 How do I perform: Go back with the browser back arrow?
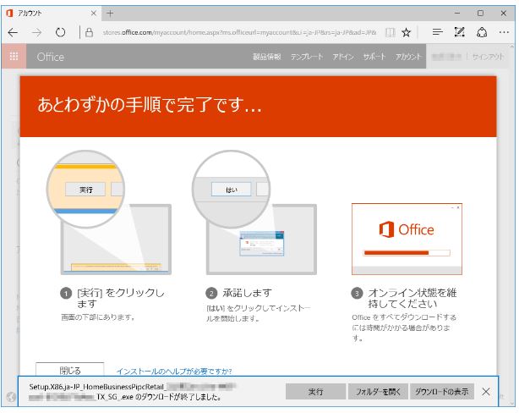coord(13,32)
